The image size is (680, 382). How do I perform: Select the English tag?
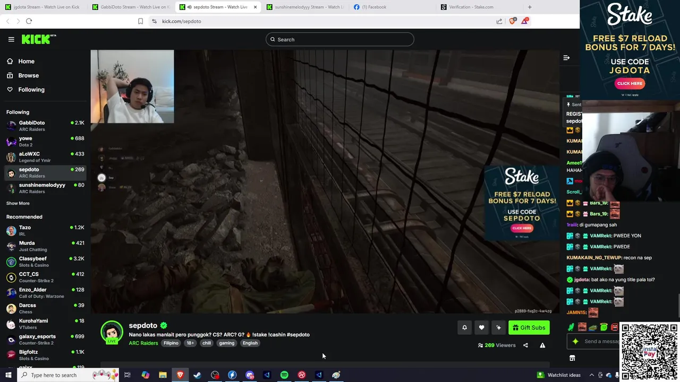coord(250,343)
